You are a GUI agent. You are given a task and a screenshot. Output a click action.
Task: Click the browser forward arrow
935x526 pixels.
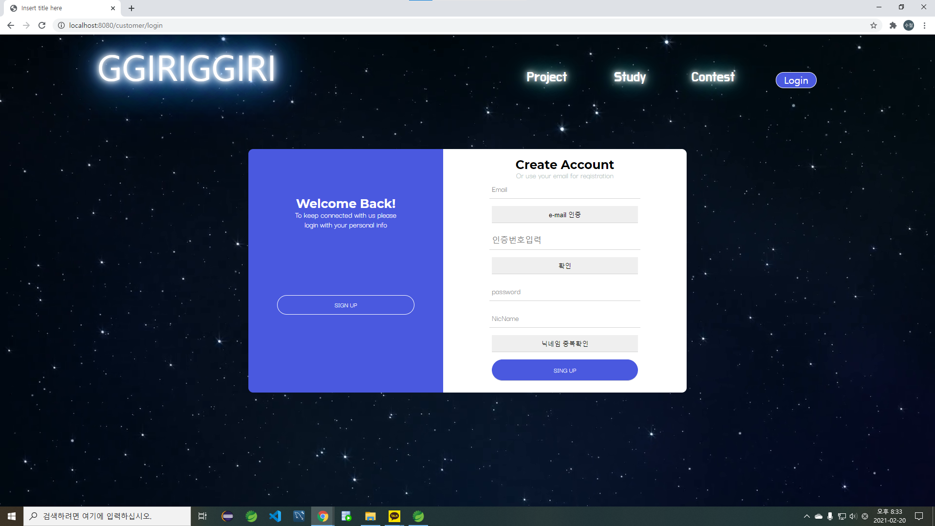click(x=26, y=25)
